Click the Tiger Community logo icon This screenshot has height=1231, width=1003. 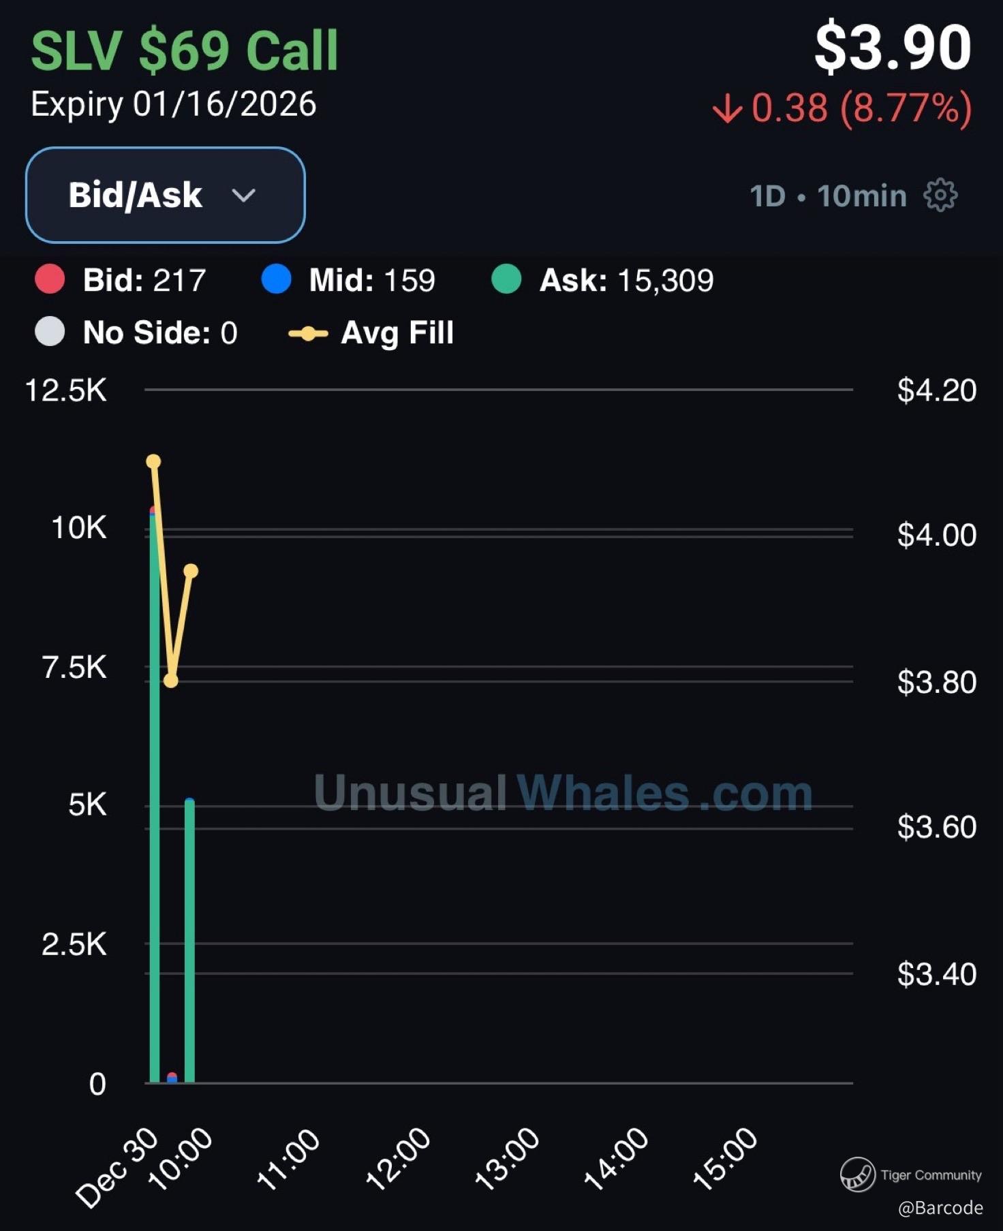coord(857,1174)
